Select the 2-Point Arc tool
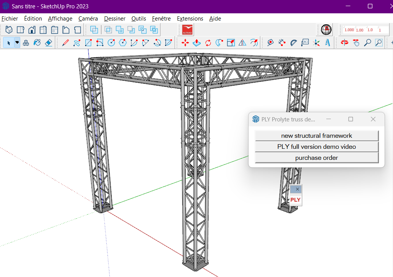 point(145,43)
